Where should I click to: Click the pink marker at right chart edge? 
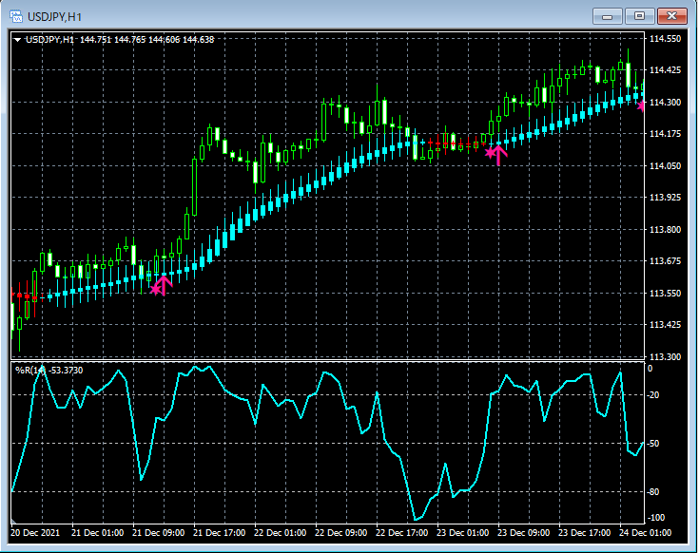coord(642,105)
